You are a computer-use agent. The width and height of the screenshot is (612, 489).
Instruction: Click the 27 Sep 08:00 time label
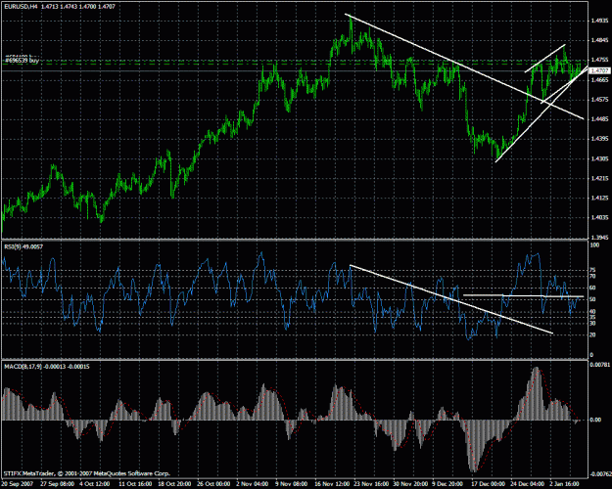58,483
